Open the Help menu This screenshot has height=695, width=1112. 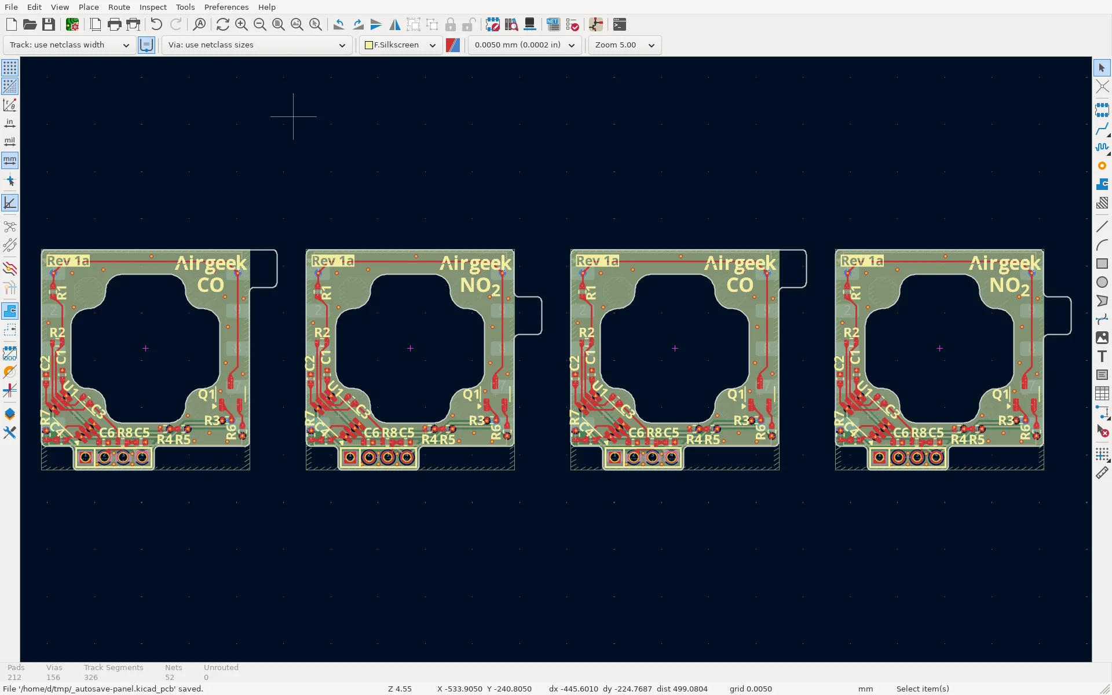[267, 7]
